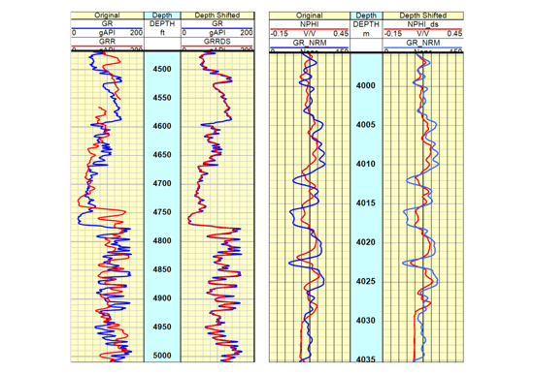The image size is (534, 374).
Task: Click the 4015 depth marker
Action: click(x=366, y=203)
